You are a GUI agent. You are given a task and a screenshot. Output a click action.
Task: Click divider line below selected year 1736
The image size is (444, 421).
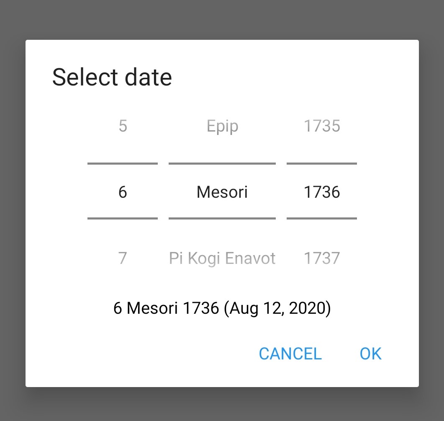322,218
